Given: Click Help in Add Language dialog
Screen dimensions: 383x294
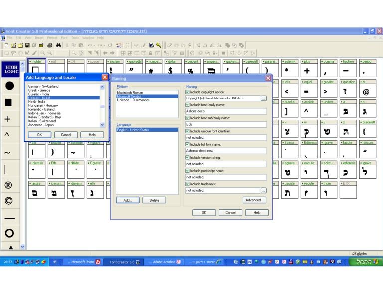Looking at the screenshot, I should click(92, 135).
